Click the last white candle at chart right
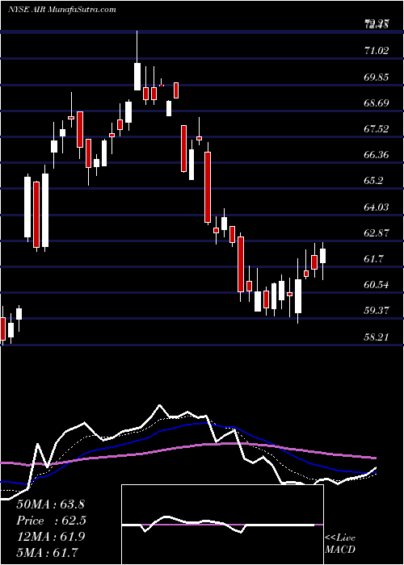The width and height of the screenshot is (404, 565). pos(323,261)
